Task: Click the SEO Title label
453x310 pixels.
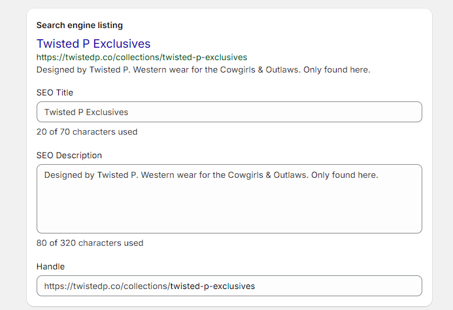Action: click(55, 93)
